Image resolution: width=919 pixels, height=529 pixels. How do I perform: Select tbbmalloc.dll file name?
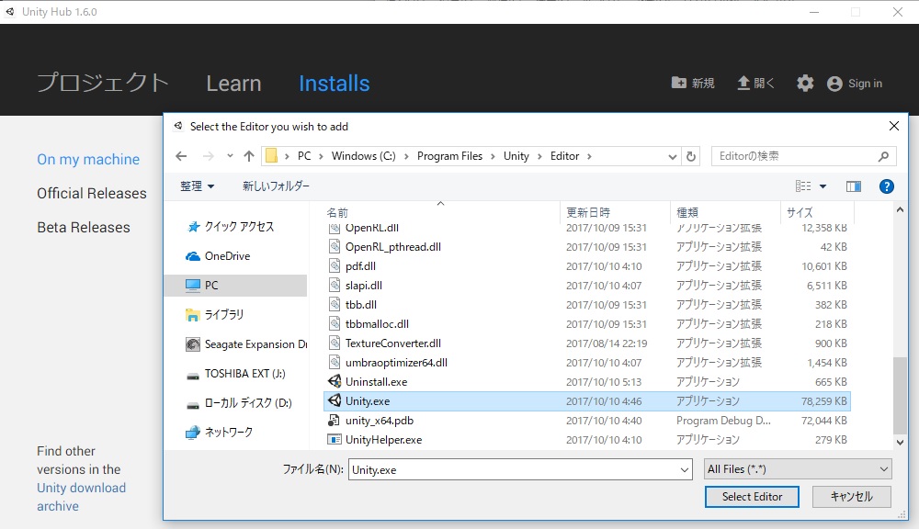[x=377, y=324]
